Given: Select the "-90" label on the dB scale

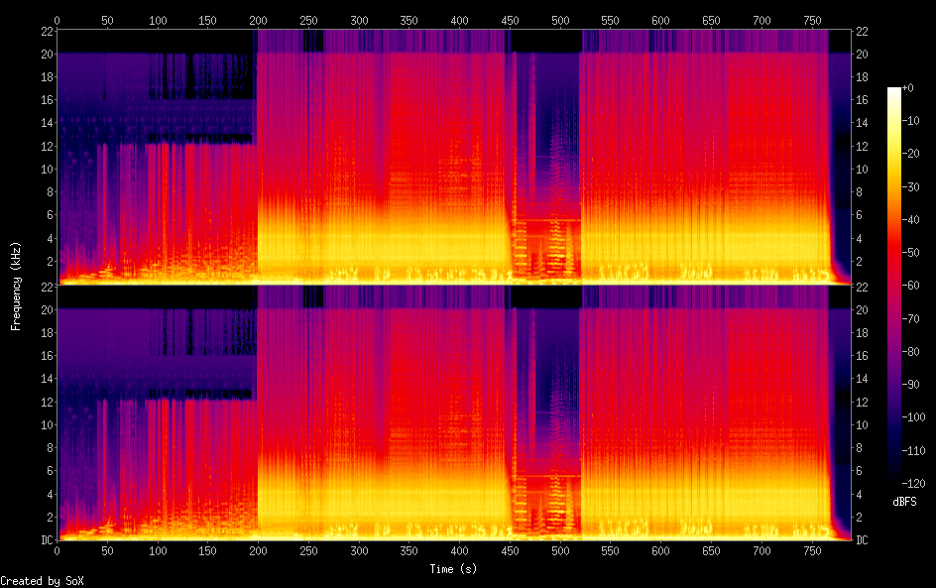Looking at the screenshot, I should (913, 387).
